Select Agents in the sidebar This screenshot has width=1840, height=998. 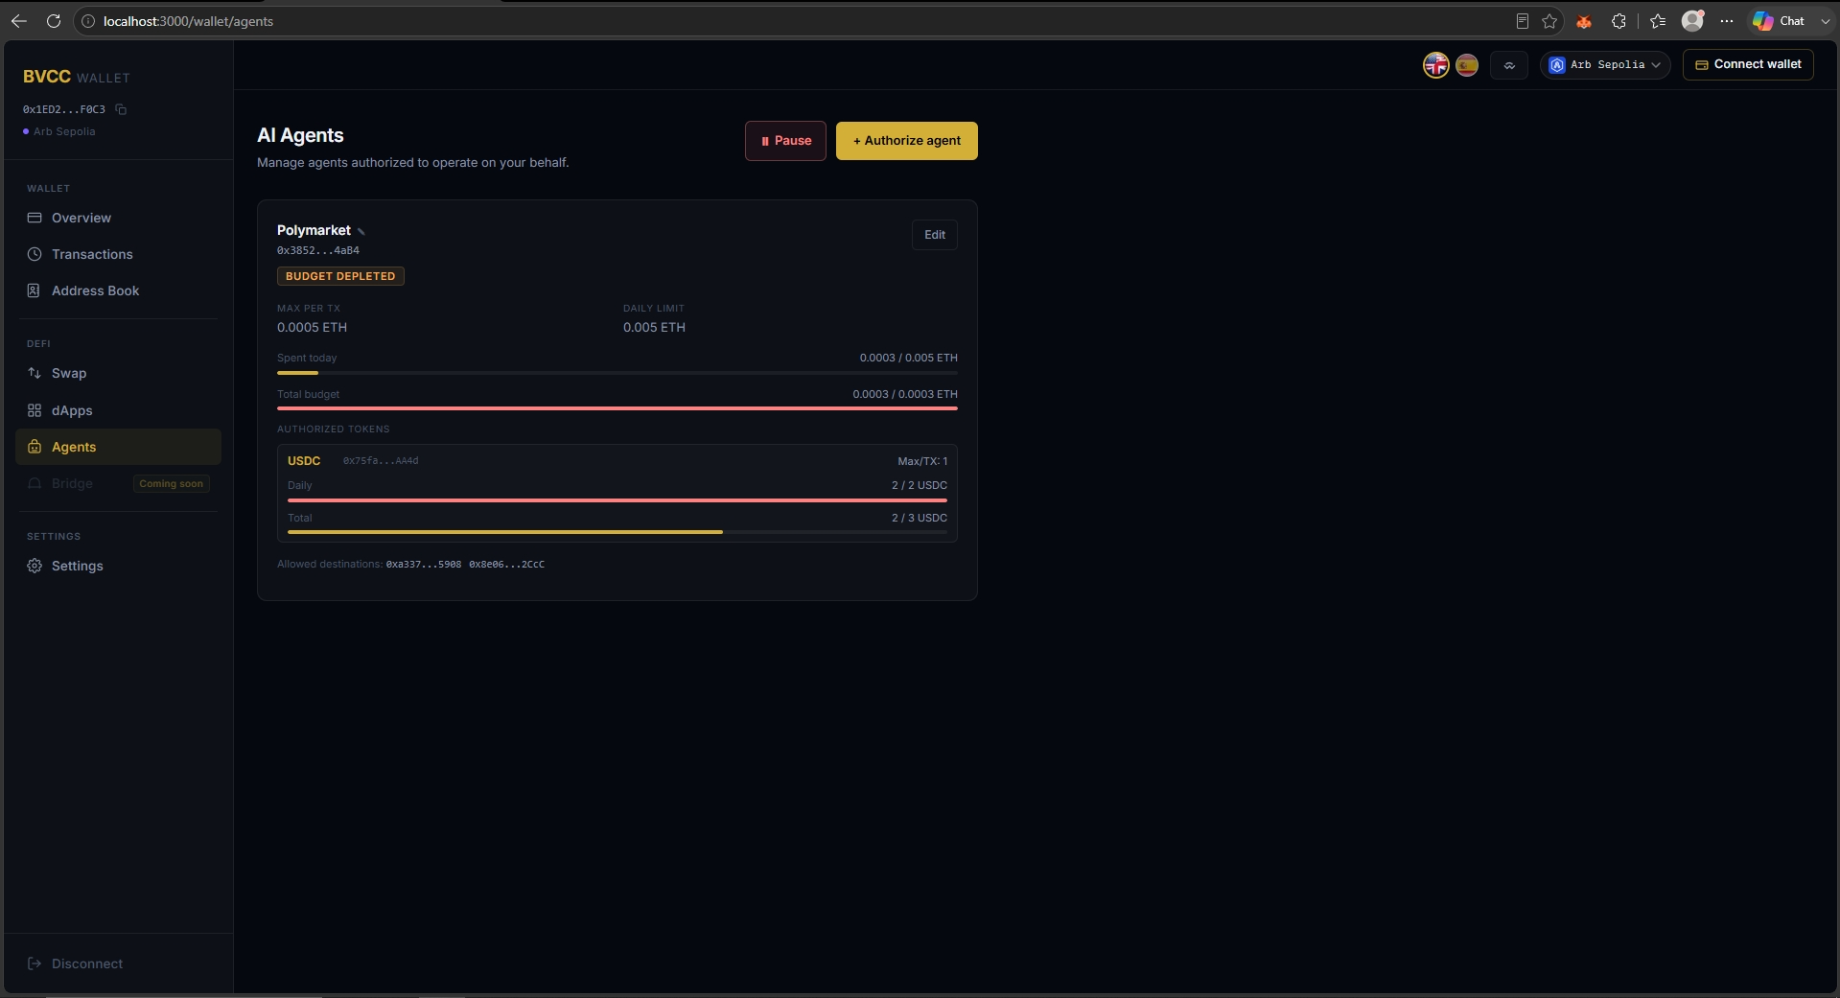[x=119, y=447]
